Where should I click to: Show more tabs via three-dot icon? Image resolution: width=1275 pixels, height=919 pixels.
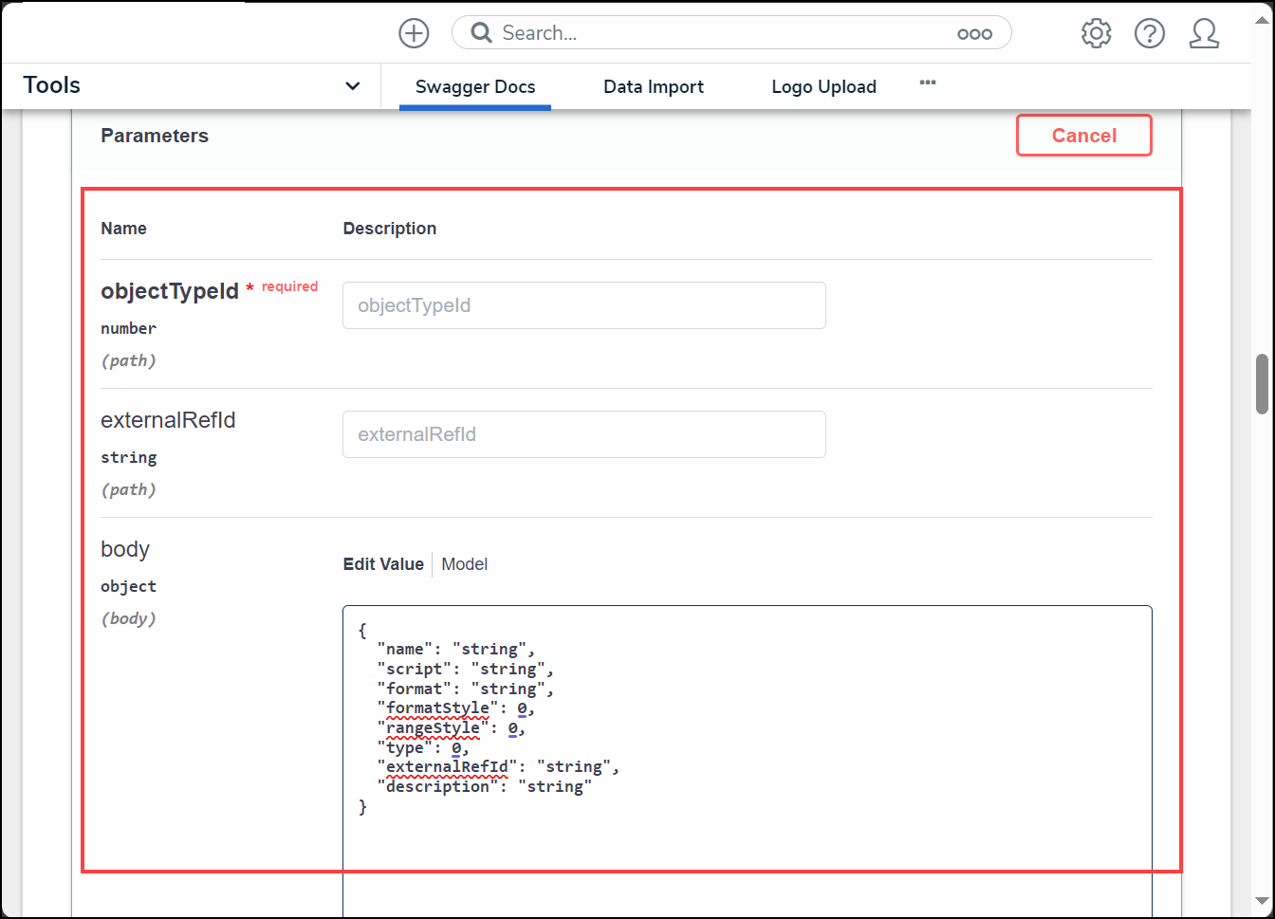[x=928, y=83]
